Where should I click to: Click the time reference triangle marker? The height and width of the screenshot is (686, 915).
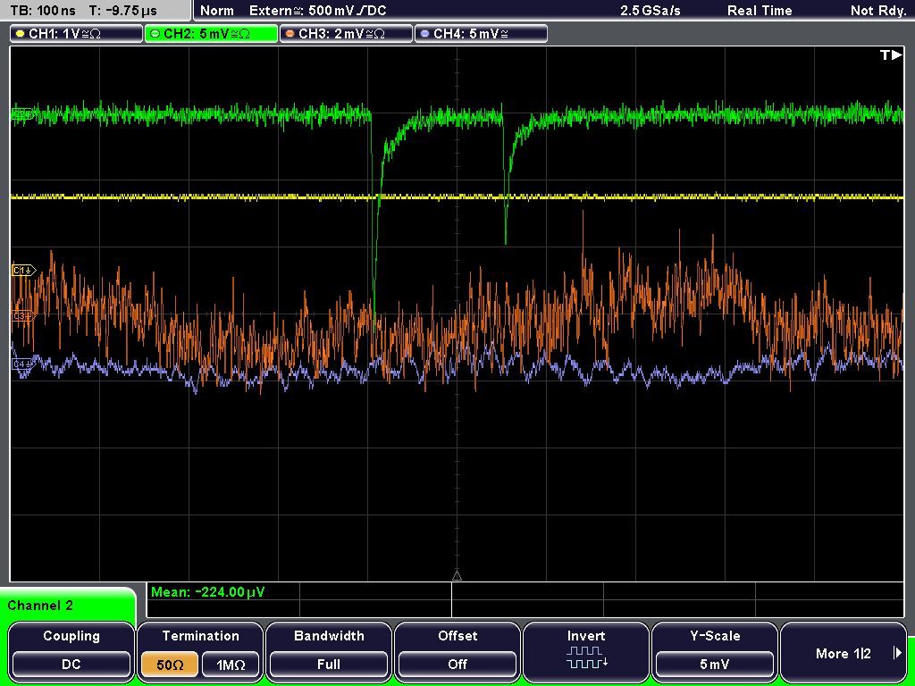point(457,576)
